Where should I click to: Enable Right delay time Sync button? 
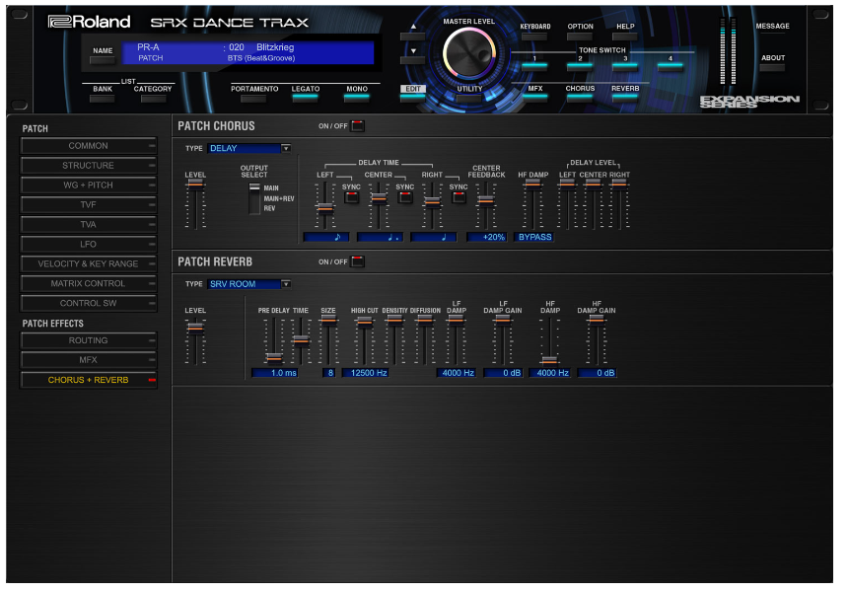[459, 197]
